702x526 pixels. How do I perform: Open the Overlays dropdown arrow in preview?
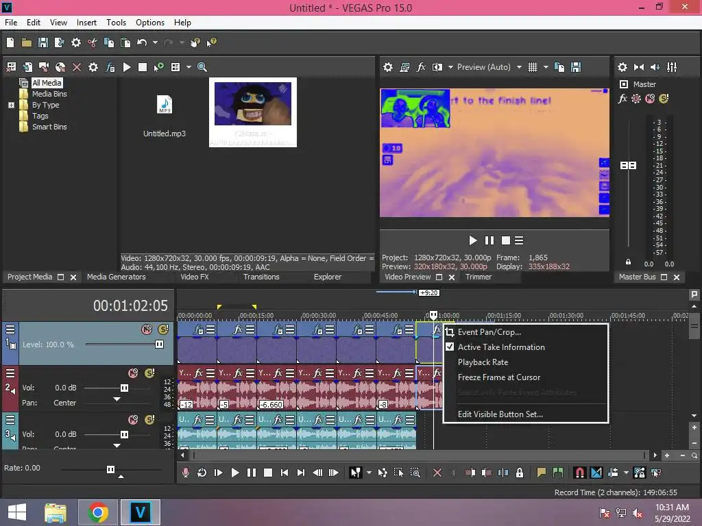(546, 67)
